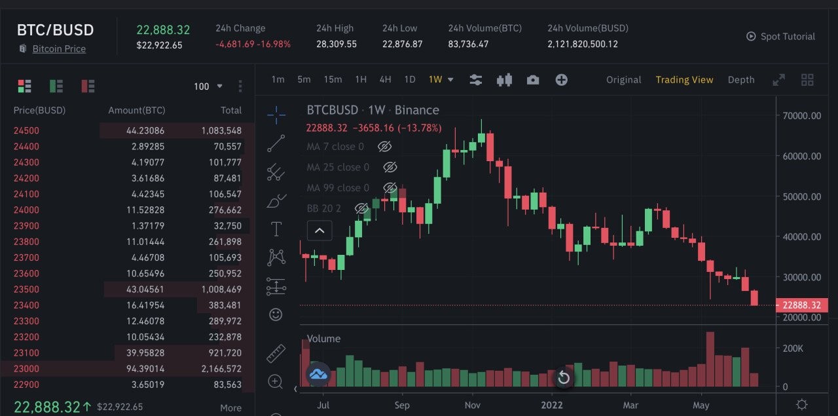This screenshot has height=416, width=838.
Task: Open technical indicators settings icon
Action: pos(476,80)
